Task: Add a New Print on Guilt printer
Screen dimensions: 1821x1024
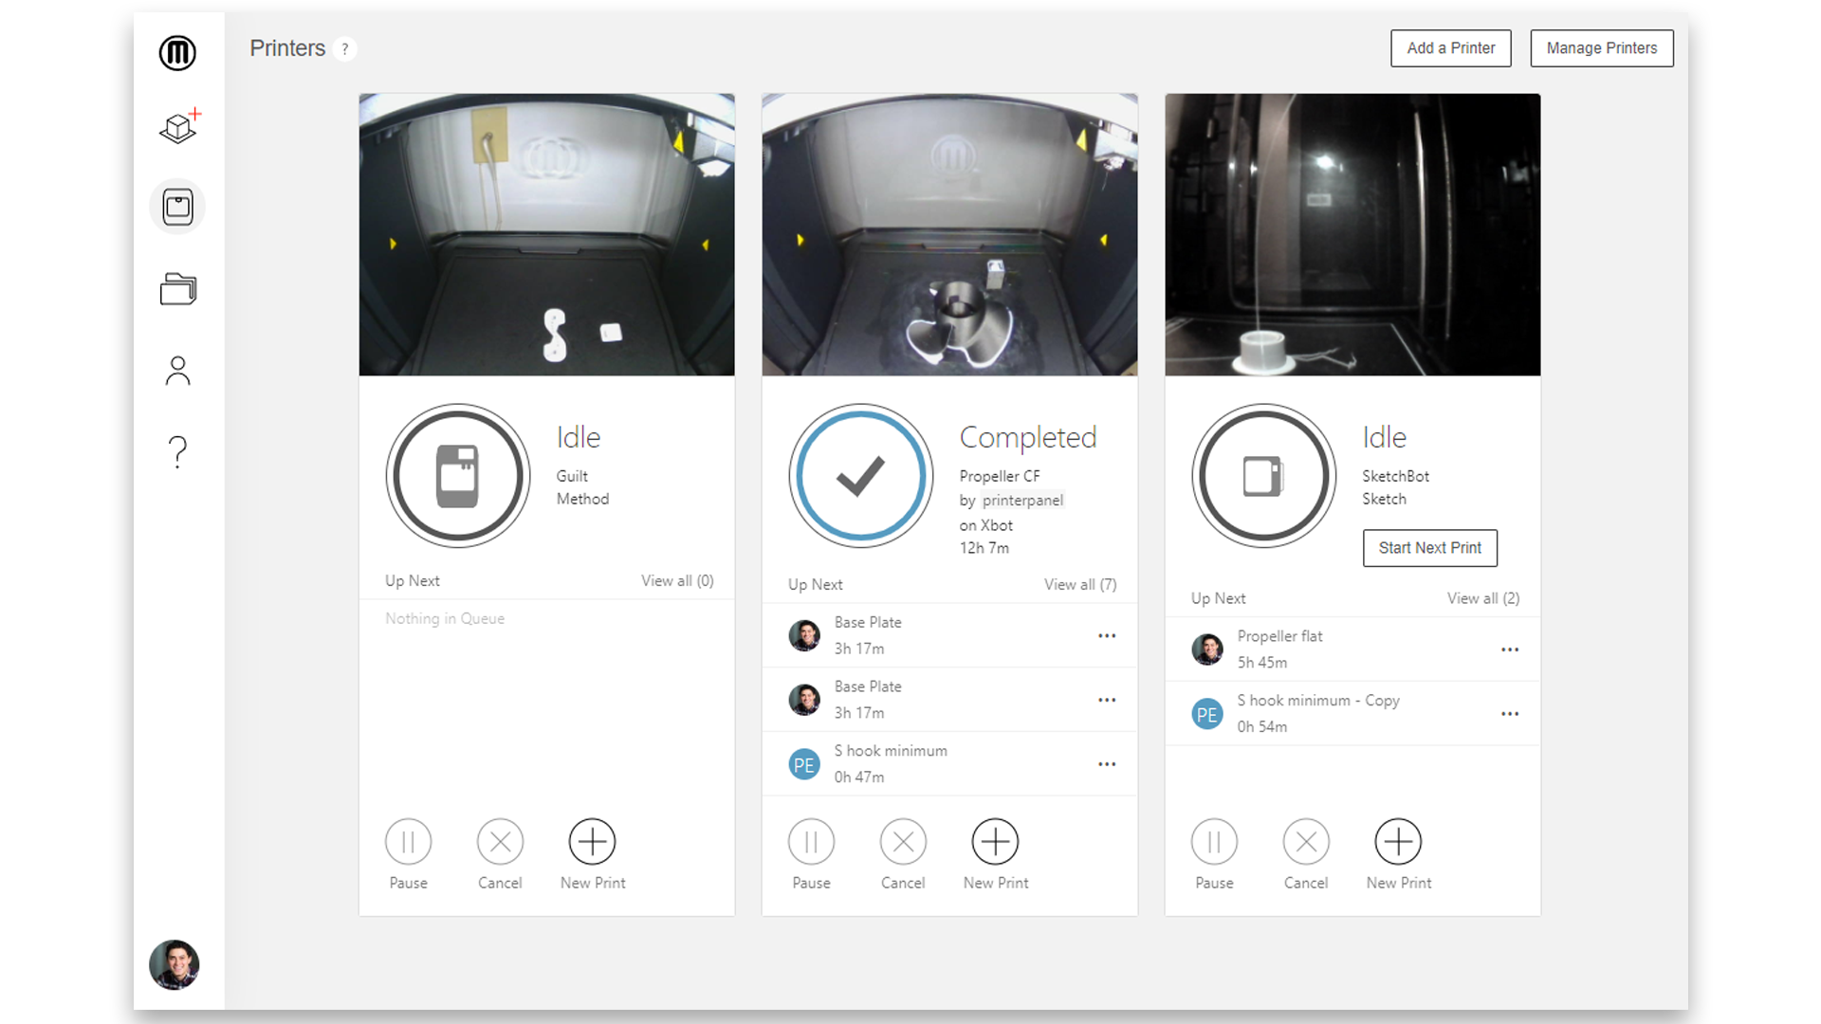Action: pos(593,842)
